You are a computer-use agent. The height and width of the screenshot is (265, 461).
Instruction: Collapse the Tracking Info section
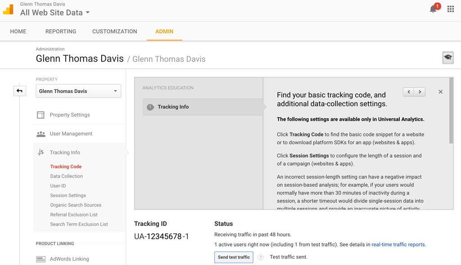click(x=65, y=152)
